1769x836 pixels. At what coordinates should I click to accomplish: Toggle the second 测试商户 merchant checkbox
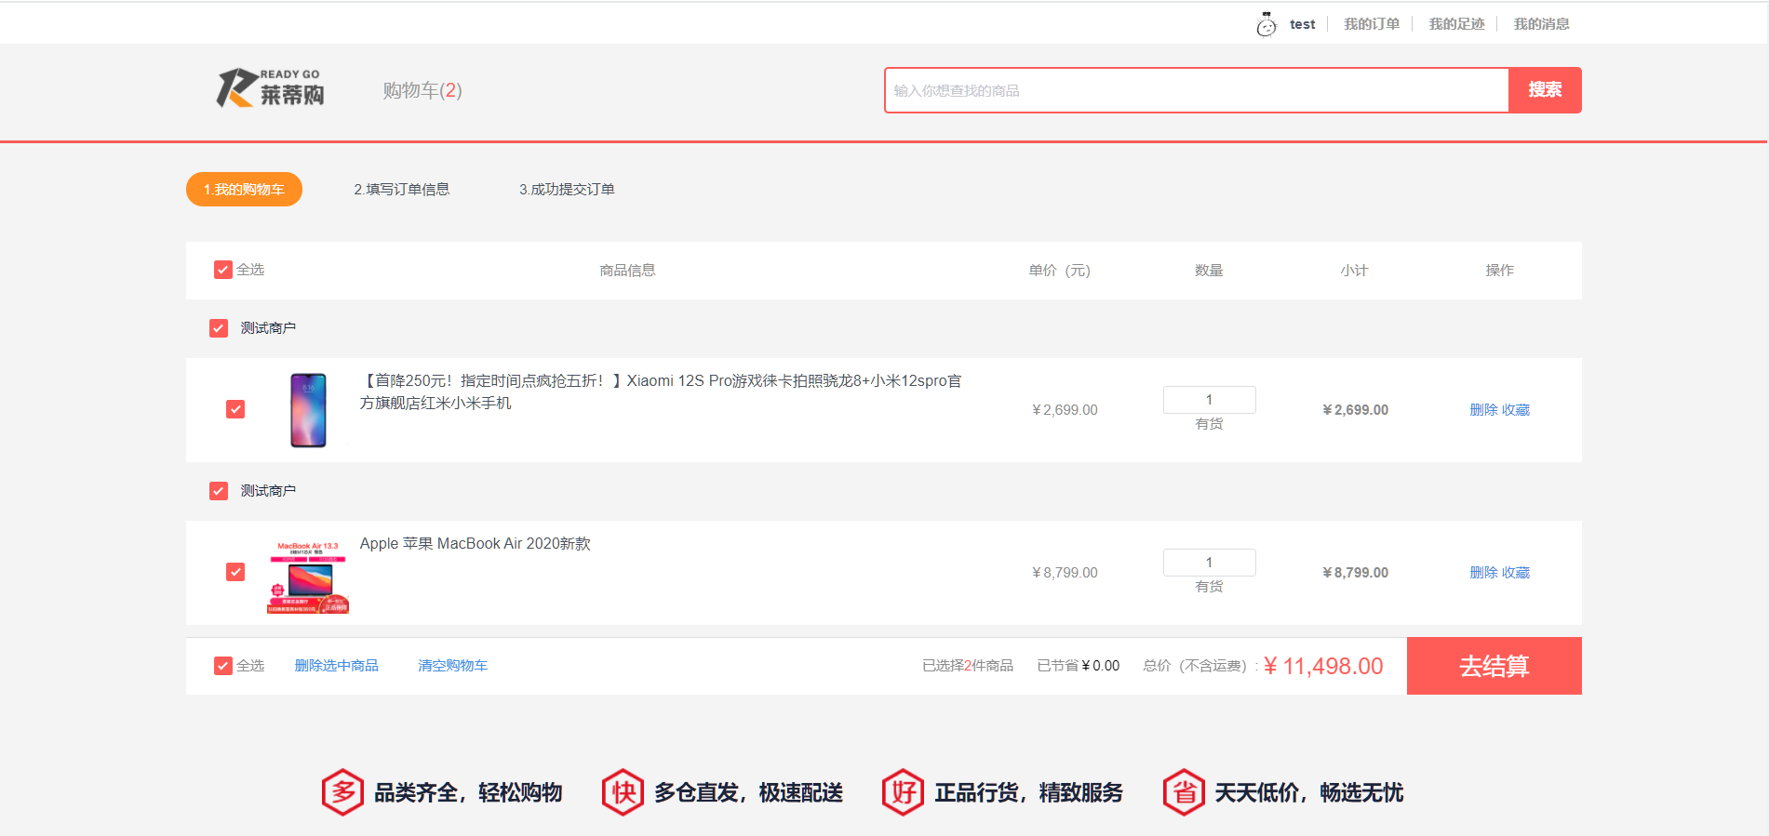pos(219,491)
